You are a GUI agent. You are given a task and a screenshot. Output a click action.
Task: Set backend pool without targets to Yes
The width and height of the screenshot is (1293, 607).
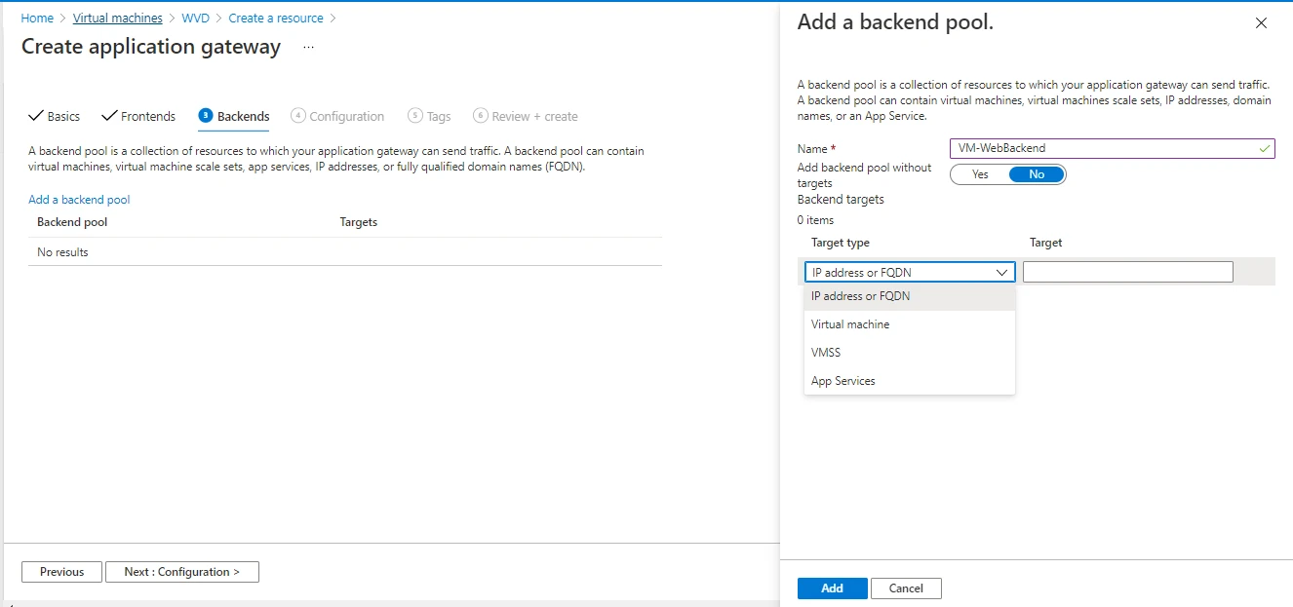pos(980,174)
